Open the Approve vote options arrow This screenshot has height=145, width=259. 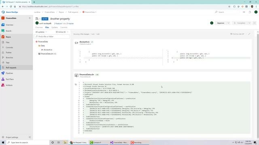point(228,23)
